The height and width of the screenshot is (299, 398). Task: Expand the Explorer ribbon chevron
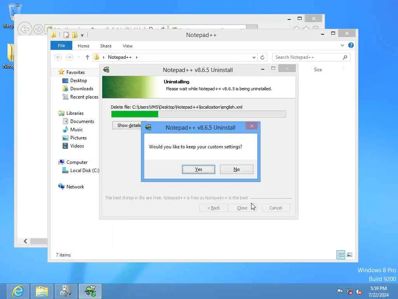click(x=342, y=46)
